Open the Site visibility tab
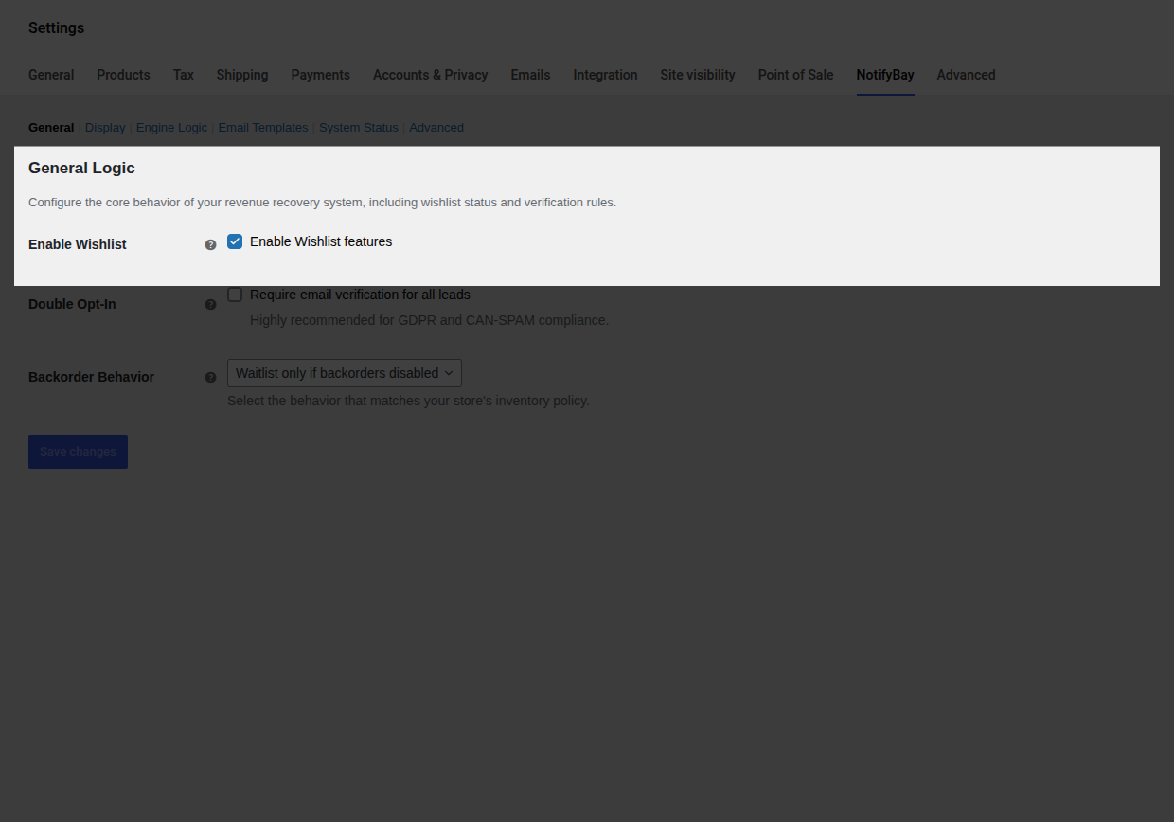Screen dimensions: 1174x822 coord(698,75)
